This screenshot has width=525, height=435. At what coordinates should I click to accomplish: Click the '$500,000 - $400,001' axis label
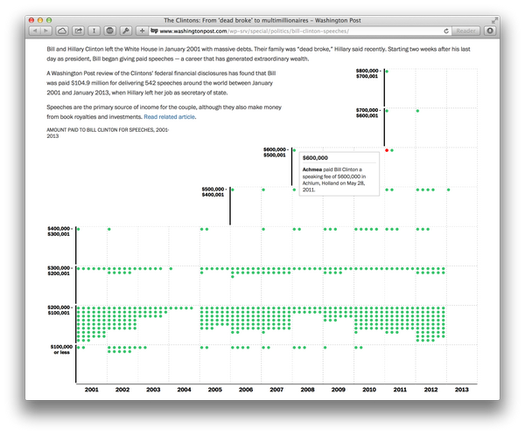click(214, 191)
